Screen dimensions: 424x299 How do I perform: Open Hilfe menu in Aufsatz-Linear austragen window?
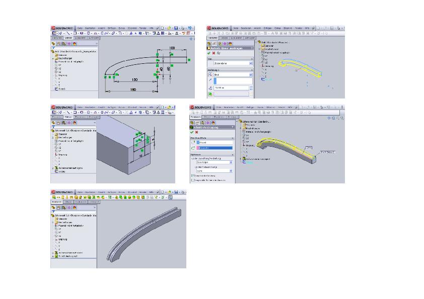point(307,28)
